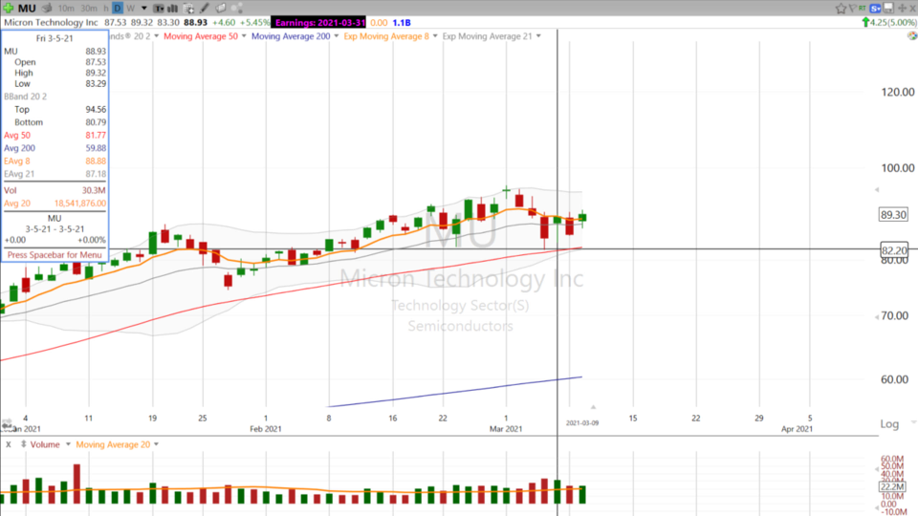This screenshot has width=918, height=516.
Task: Click the flag icon in top bar
Action: tap(852, 9)
